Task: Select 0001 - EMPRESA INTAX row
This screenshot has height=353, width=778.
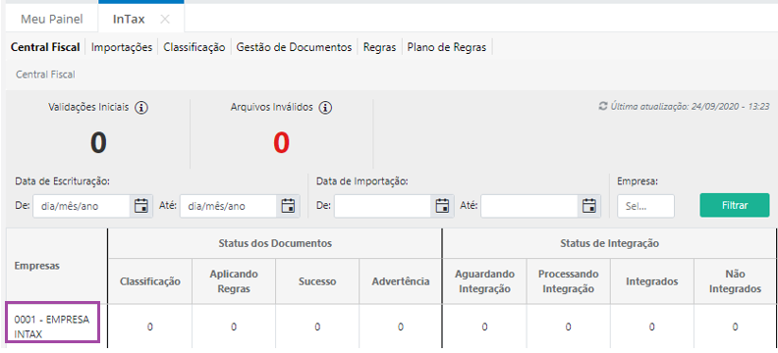Action: tap(52, 327)
